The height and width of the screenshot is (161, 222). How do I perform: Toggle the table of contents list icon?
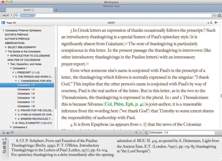tap(3, 23)
